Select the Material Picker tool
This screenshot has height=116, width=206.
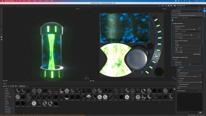tap(2, 24)
